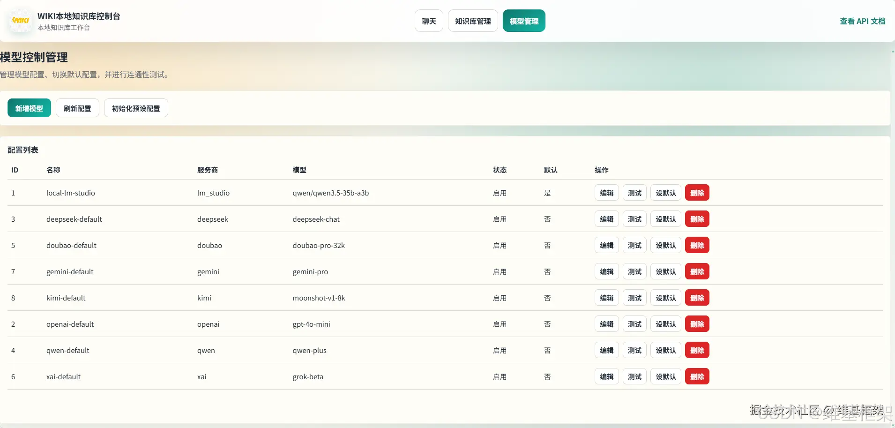Set local-lm-studio as default
Screen dimensions: 895x428
[666, 193]
